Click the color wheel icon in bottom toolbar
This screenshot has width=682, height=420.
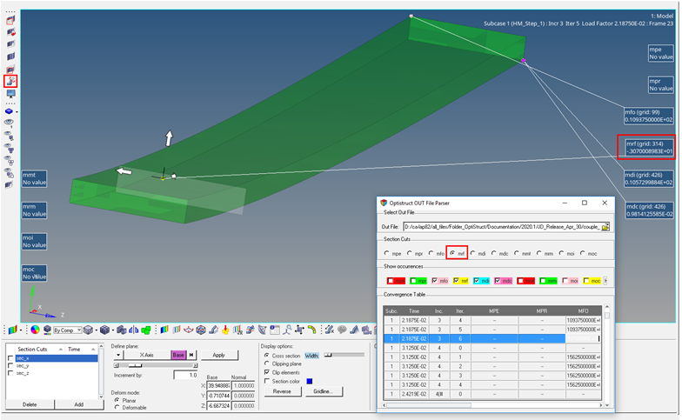click(x=35, y=330)
